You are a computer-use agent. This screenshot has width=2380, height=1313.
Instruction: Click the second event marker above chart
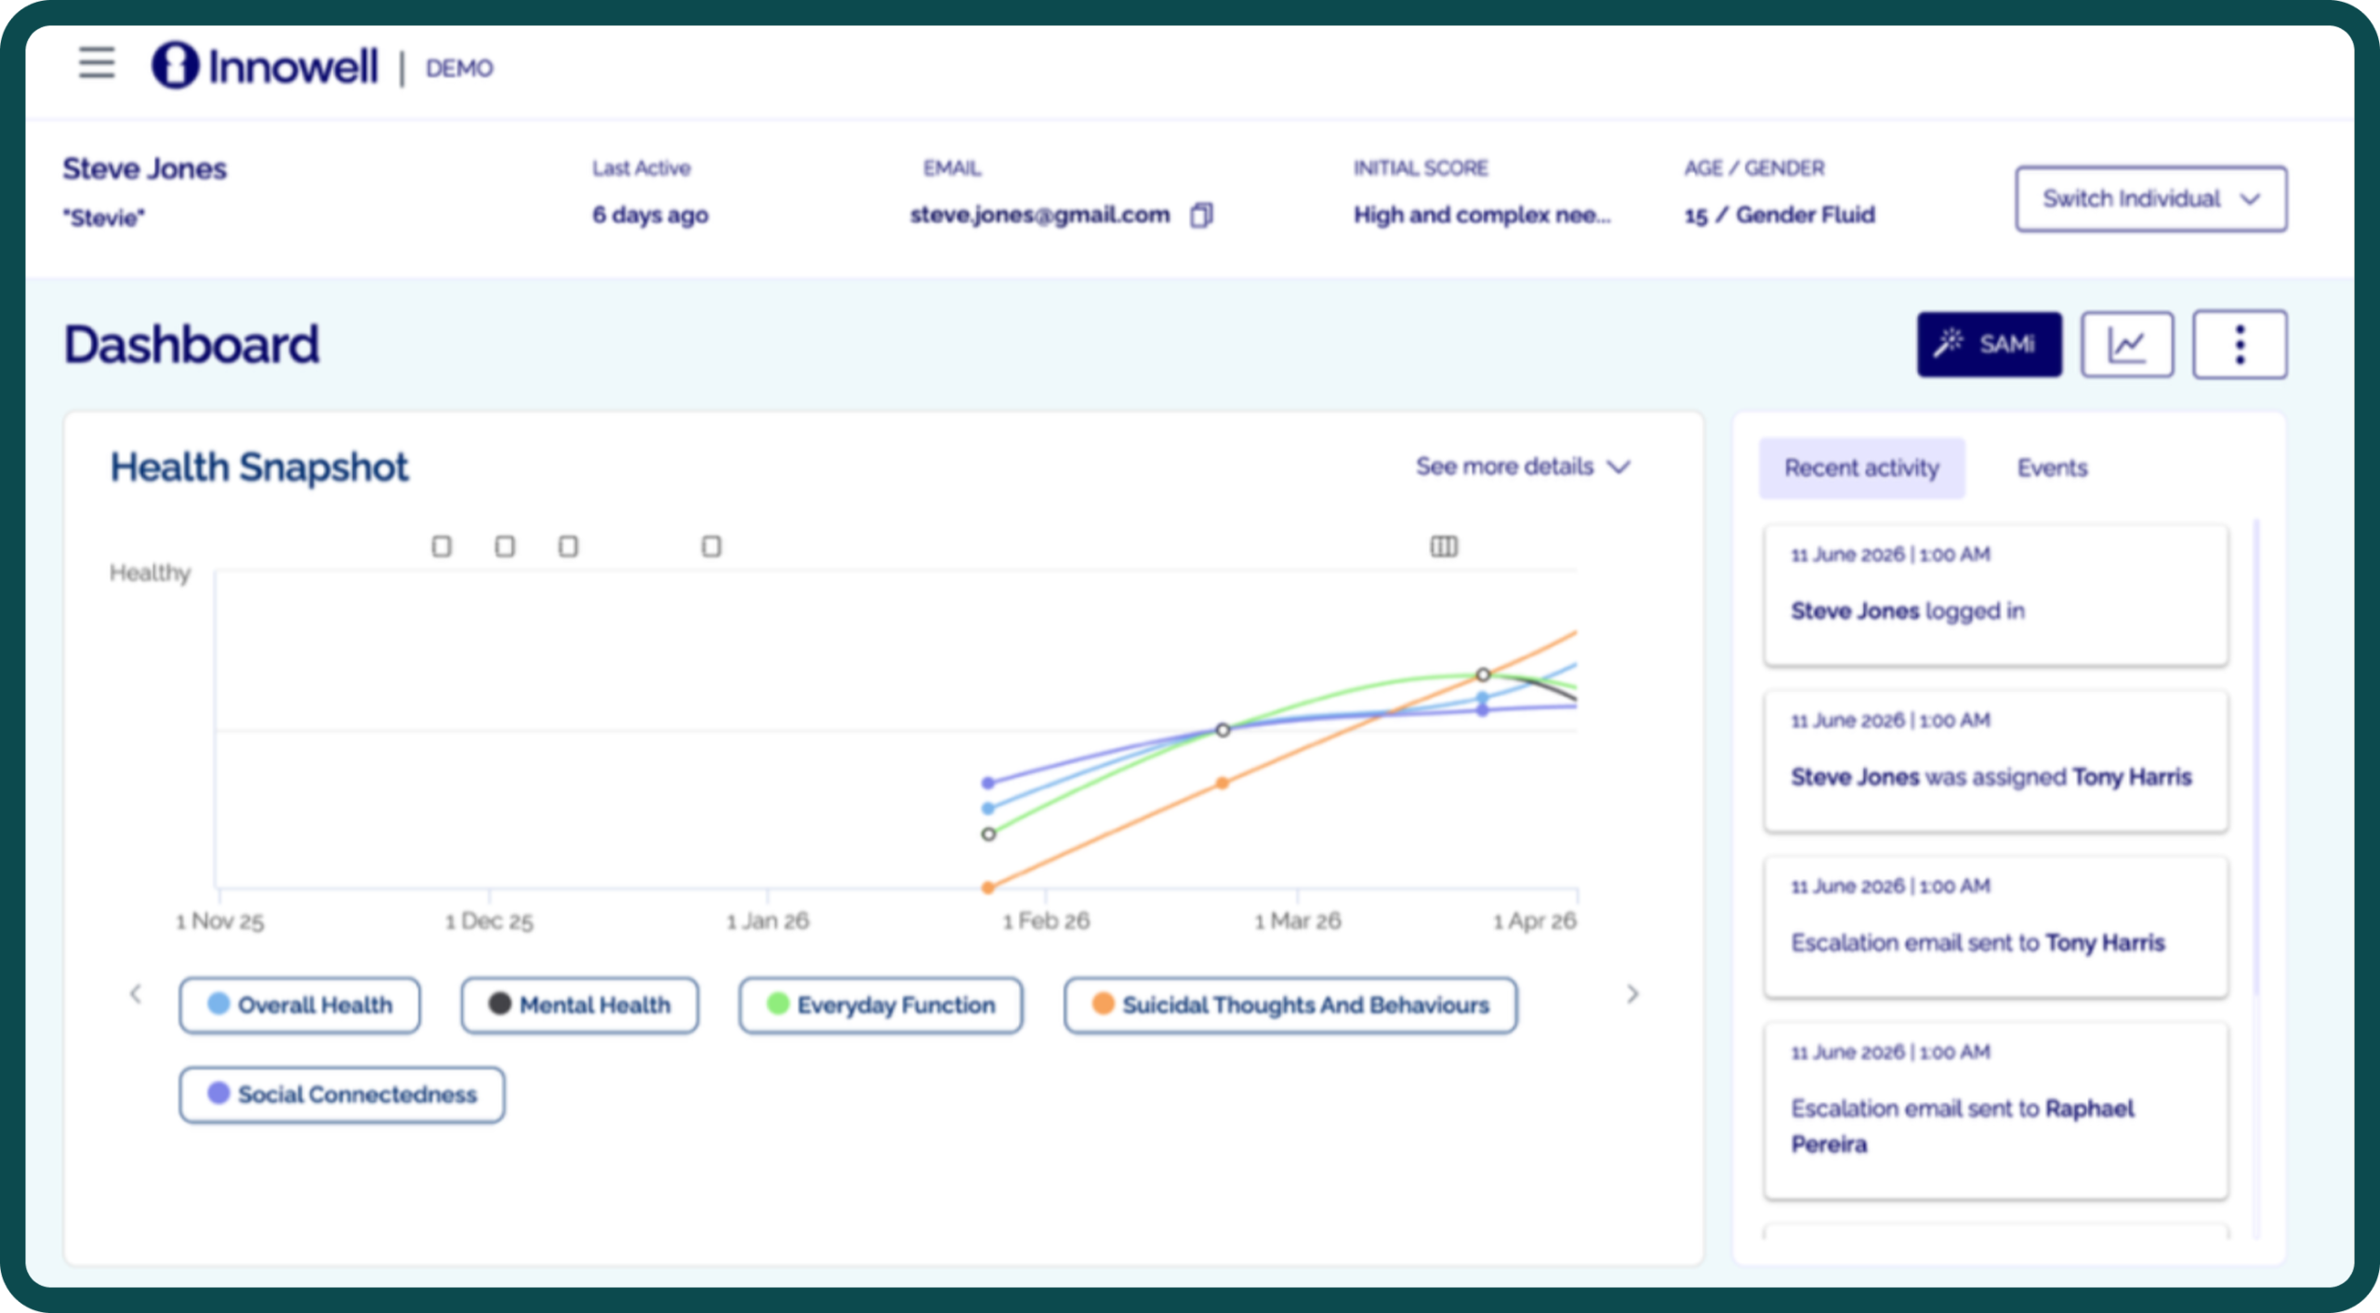pyautogui.click(x=505, y=546)
